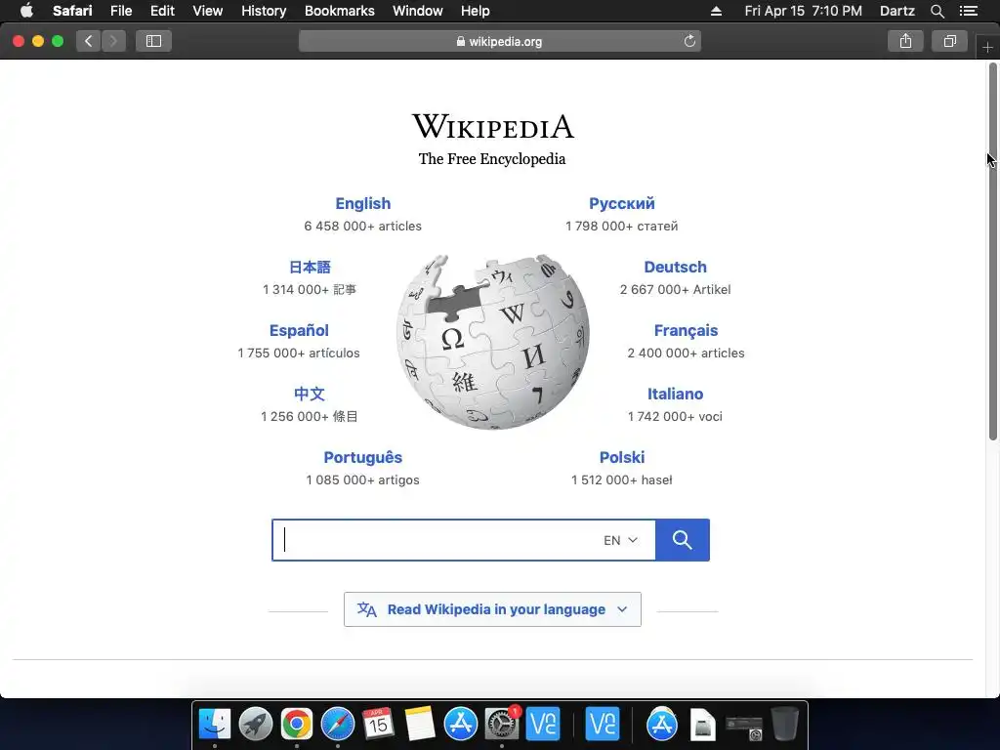This screenshot has height=750, width=1000.
Task: Open the Français Wikipedia link
Action: coord(687,330)
